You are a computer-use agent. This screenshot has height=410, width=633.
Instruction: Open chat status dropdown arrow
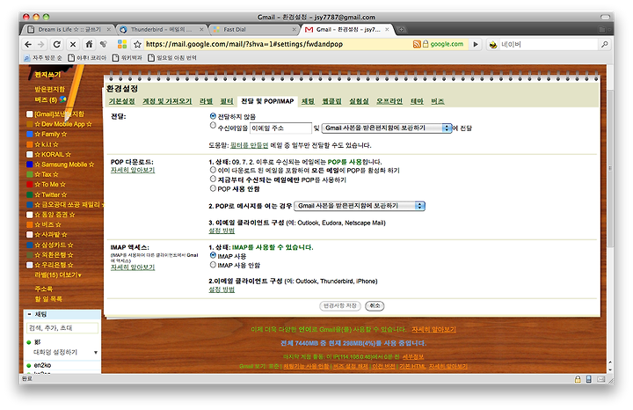coord(96,353)
